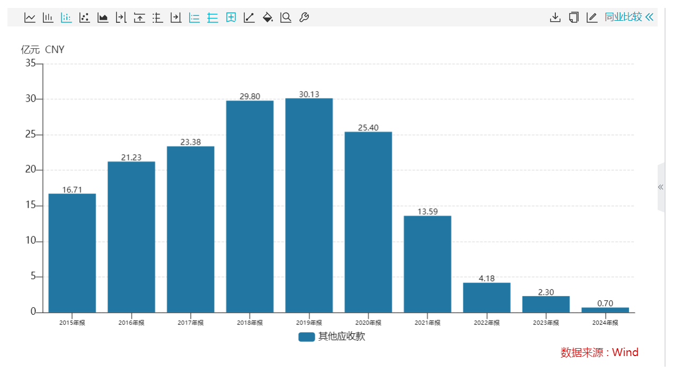
Task: Click the 2021年报 bar labeled 13.59
Action: click(427, 264)
